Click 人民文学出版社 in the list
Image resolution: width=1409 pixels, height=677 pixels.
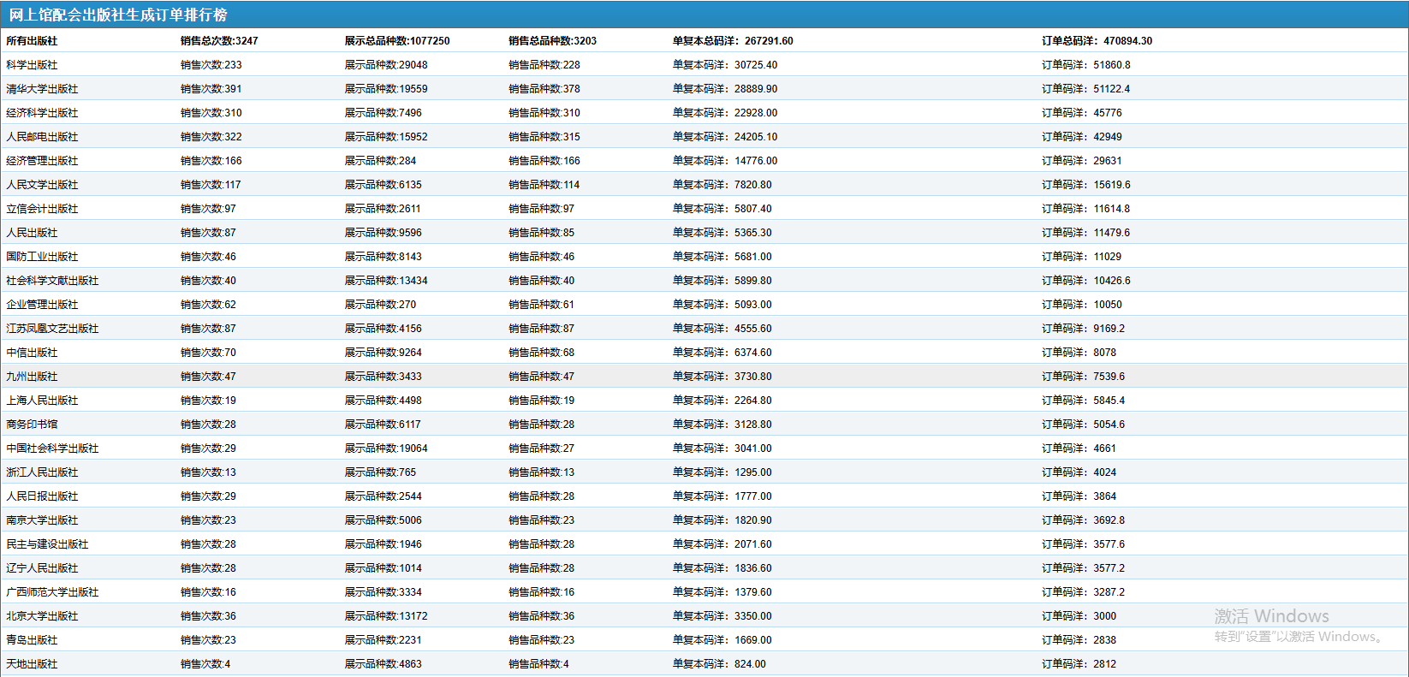(x=42, y=185)
